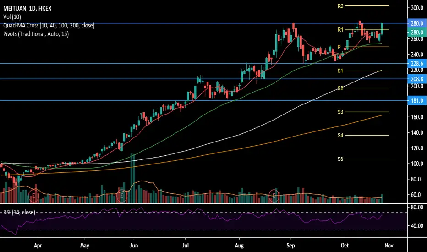Select the 140.0 price axis value
This screenshot has width=427, height=252.
[417, 132]
